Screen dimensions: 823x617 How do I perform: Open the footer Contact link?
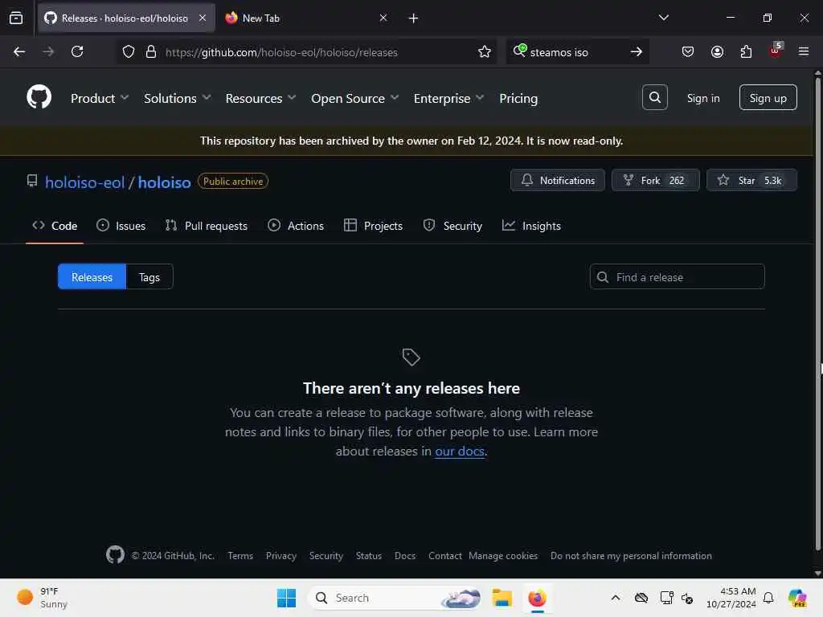pos(444,556)
